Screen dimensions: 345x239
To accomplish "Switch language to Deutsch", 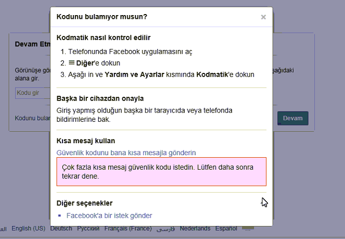I will click(61, 229).
